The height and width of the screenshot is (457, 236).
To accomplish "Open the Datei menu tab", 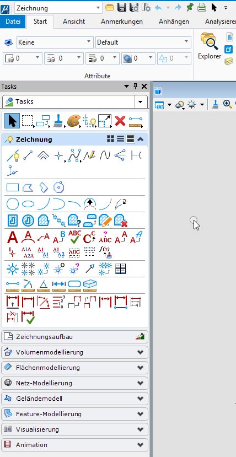I will [13, 21].
